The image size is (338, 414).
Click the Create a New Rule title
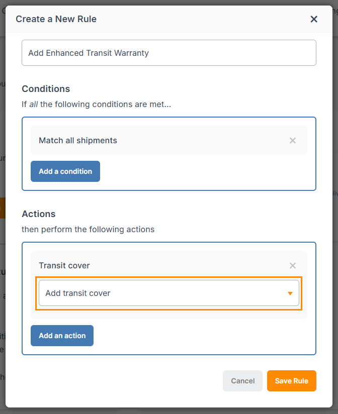point(56,19)
